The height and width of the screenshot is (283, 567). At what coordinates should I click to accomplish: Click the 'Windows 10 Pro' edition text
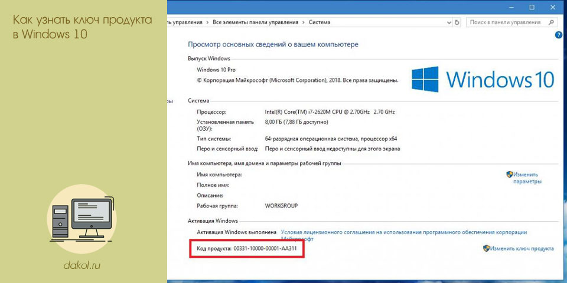pos(216,70)
